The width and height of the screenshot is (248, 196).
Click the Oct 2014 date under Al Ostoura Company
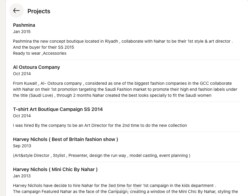(x=22, y=74)
